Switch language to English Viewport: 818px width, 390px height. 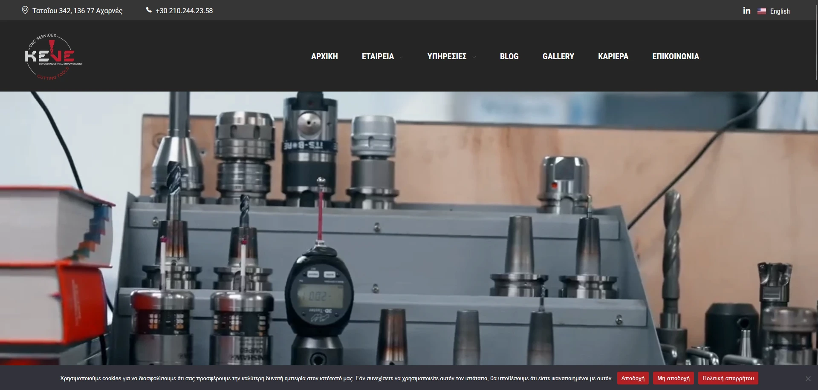[x=780, y=11]
